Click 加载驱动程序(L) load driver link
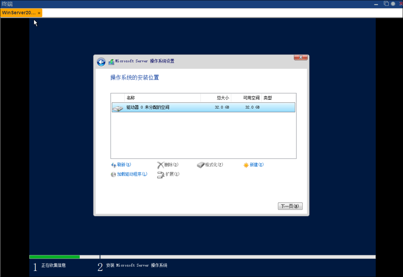Viewport: 403px width, 277px height. click(132, 174)
